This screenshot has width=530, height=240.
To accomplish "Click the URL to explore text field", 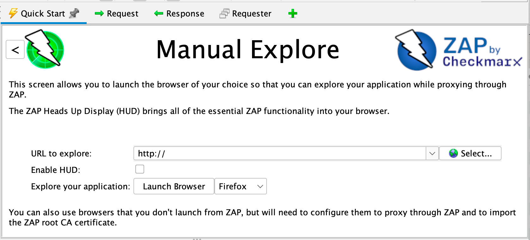I will [280, 154].
